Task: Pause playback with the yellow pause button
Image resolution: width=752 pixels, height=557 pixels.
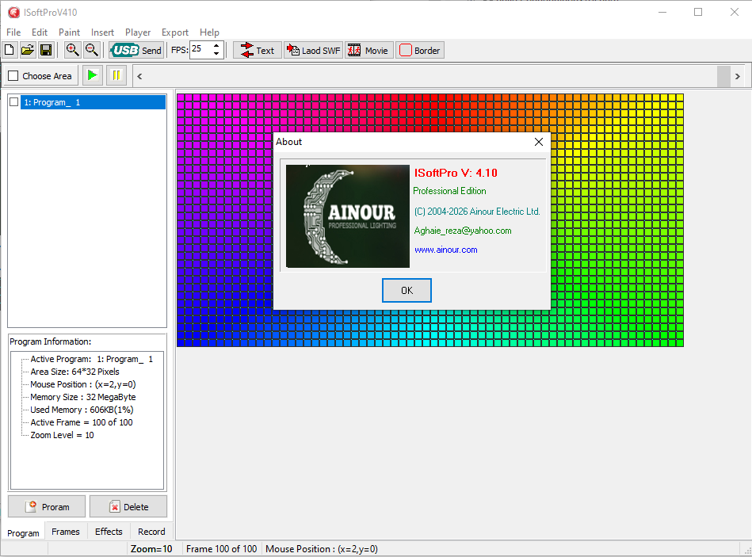Action: tap(116, 75)
